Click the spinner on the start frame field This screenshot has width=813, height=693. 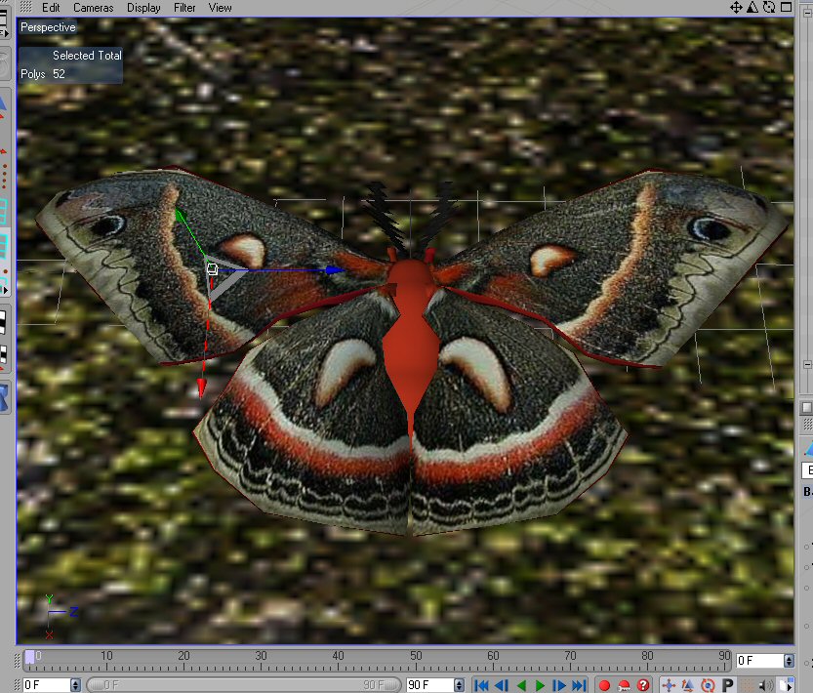(76, 685)
